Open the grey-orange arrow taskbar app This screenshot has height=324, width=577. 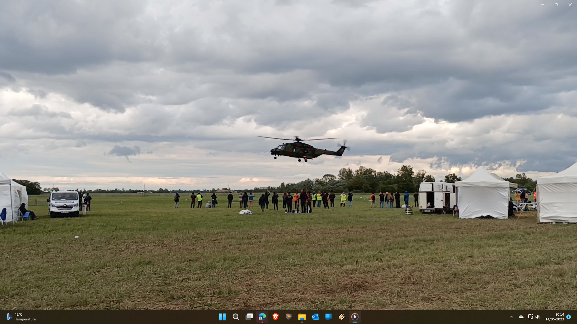(289, 317)
